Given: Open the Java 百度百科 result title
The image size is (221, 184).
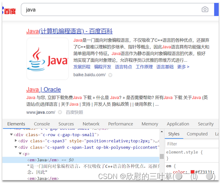Looking at the screenshot, I should coord(69,31).
